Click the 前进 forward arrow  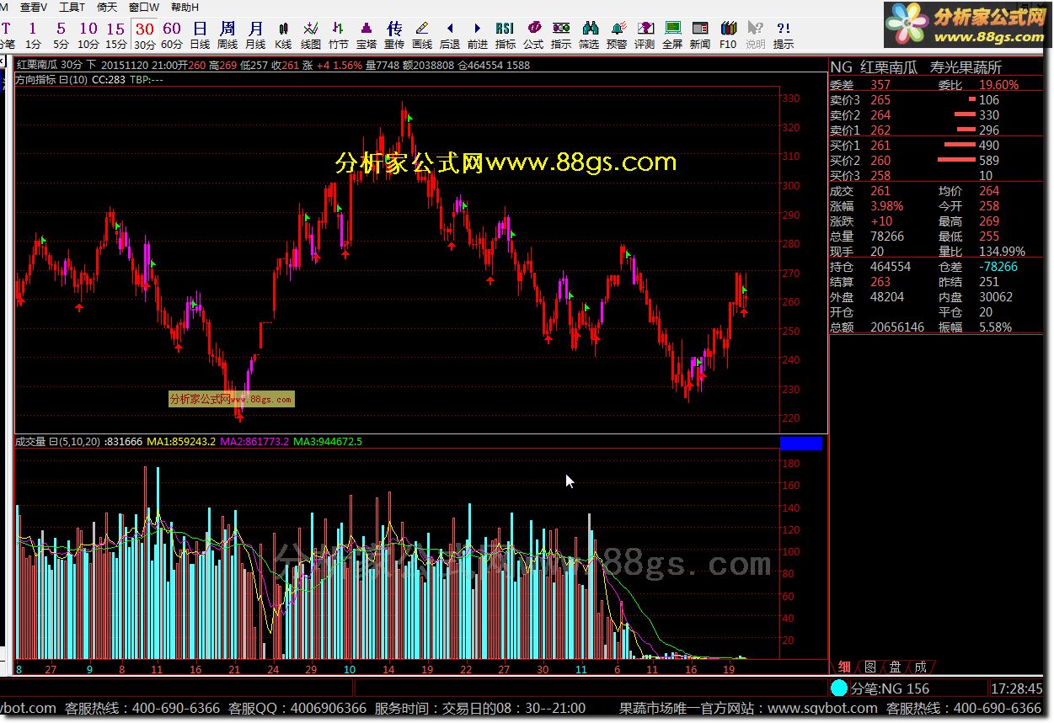tap(478, 35)
